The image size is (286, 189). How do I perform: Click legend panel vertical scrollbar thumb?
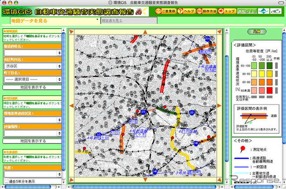click(284, 88)
